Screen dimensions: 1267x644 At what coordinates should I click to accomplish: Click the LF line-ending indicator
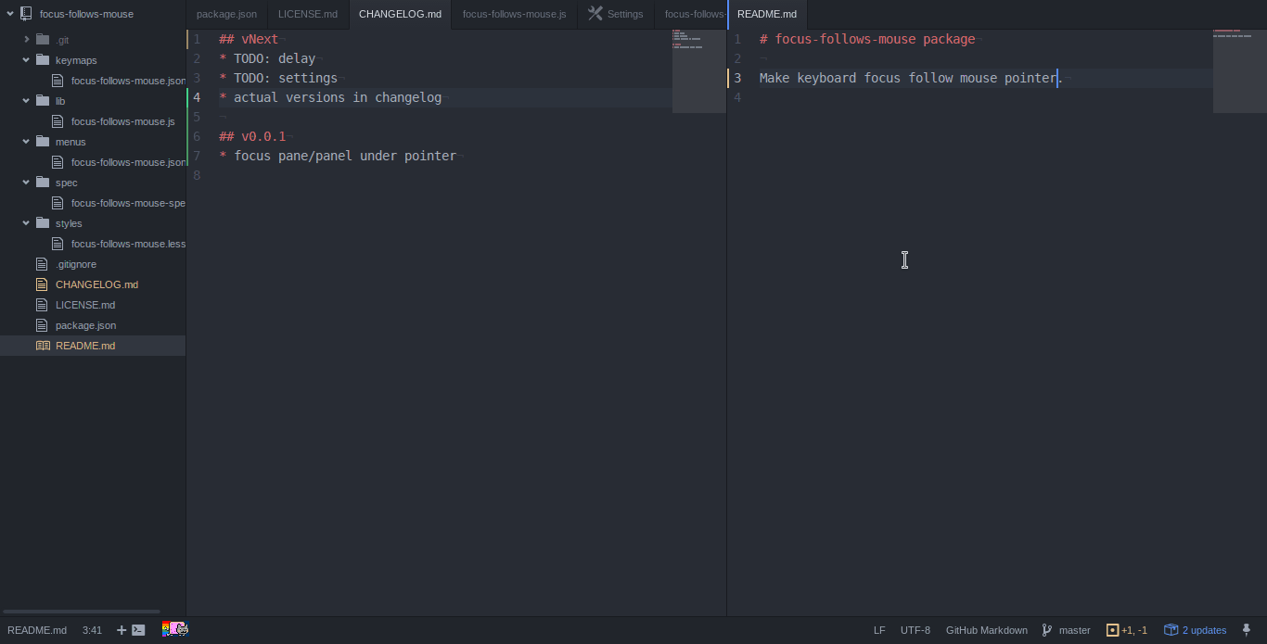(x=879, y=630)
